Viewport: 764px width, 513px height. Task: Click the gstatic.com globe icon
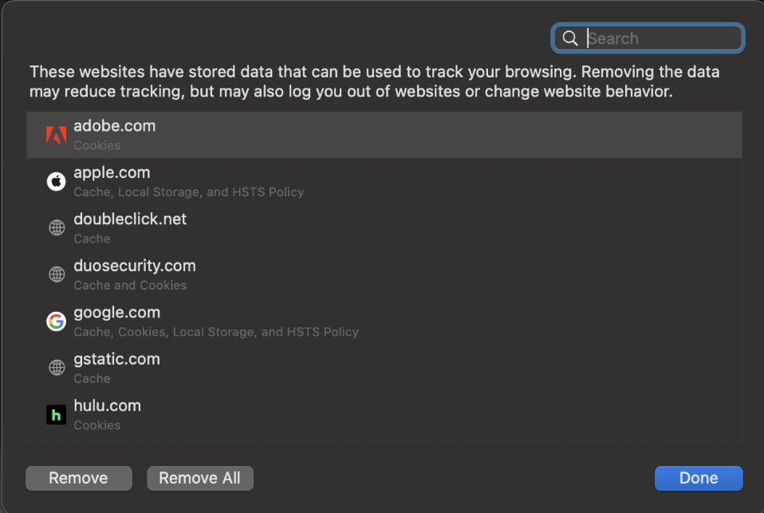point(57,368)
